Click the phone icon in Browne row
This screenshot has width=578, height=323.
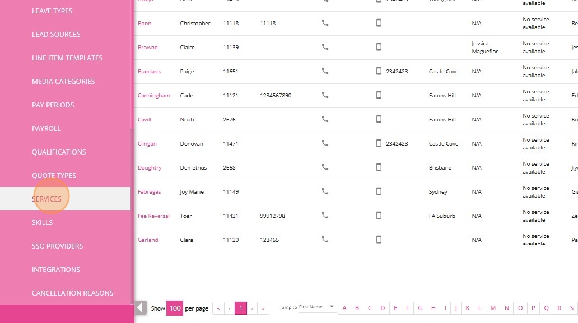pyautogui.click(x=325, y=47)
